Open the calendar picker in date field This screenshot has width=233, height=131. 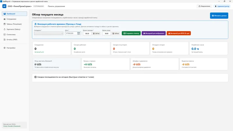click(78, 33)
